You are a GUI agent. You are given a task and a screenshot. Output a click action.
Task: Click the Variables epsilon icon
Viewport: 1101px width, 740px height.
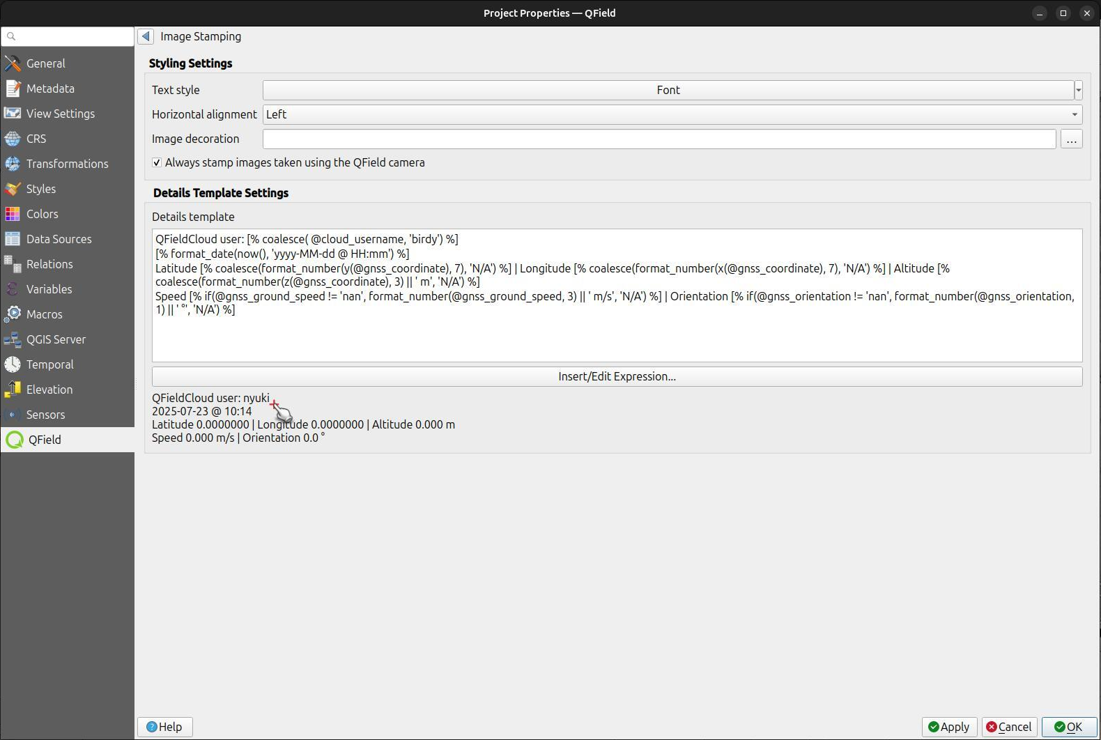pyautogui.click(x=13, y=289)
